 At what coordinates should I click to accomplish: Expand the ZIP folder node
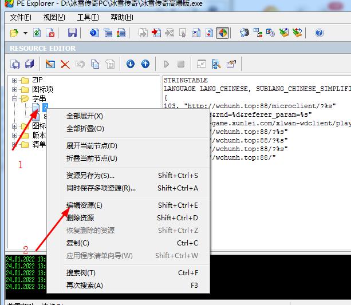pyautogui.click(x=15, y=80)
